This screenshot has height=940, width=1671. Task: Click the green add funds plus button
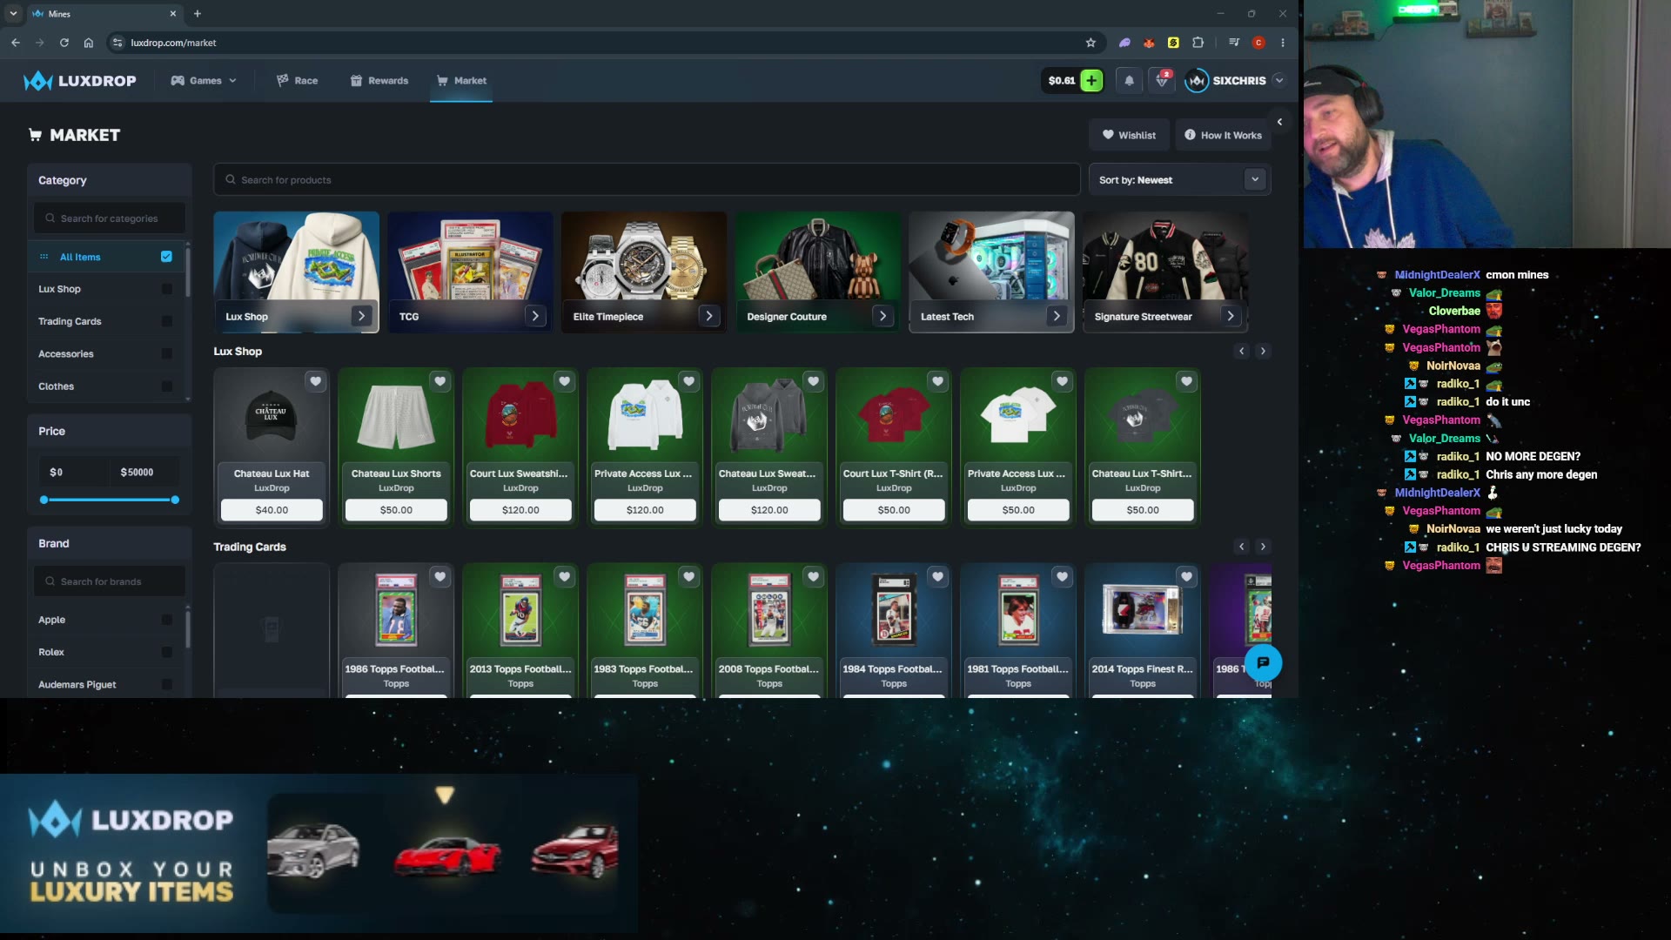tap(1091, 81)
